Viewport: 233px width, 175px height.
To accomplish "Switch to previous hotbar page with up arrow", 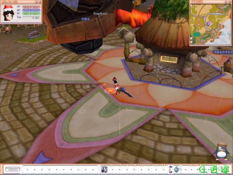I will pos(170,167).
